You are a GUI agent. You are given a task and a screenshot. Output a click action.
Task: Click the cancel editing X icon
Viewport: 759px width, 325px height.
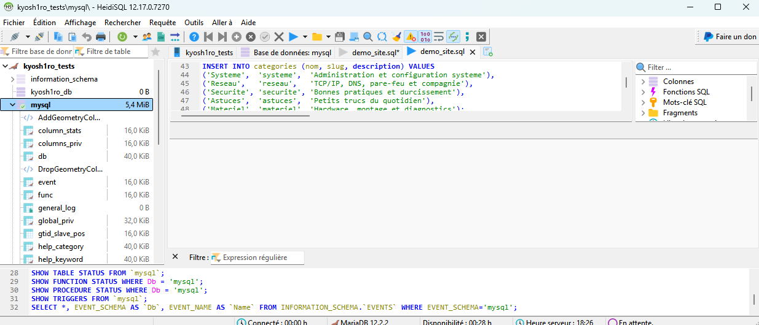click(x=279, y=37)
